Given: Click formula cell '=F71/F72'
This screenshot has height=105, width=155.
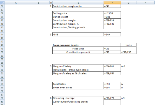Looking at the screenshot, I should (x=112, y=98).
